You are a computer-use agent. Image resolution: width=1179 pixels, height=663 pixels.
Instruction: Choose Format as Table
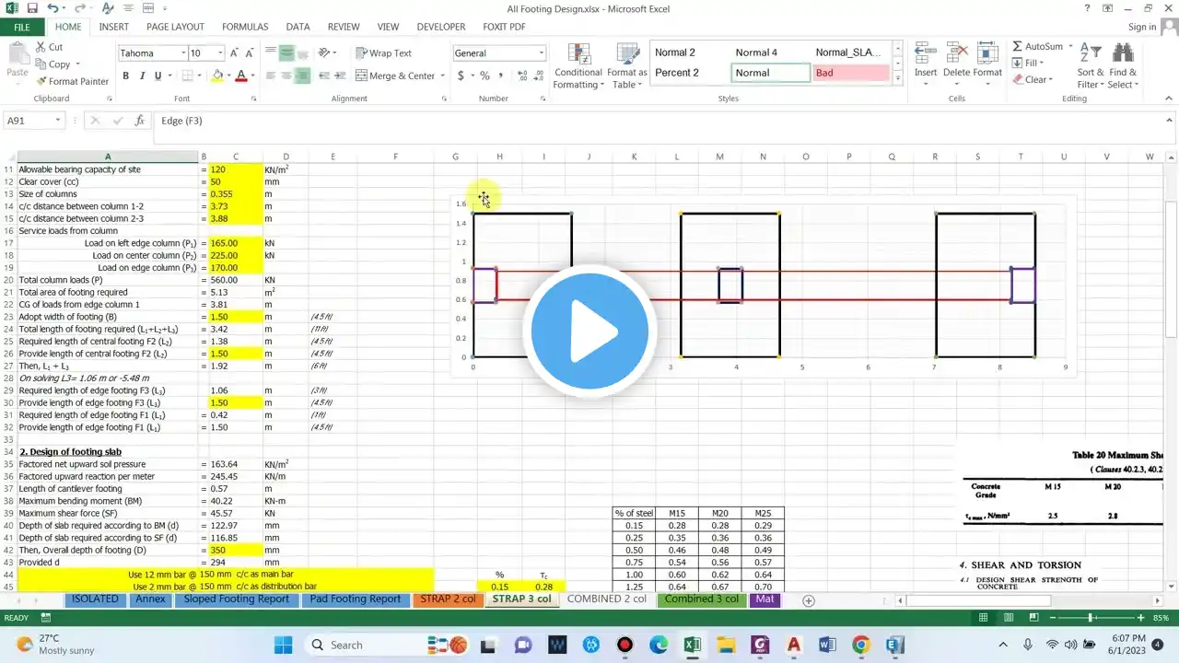pos(627,66)
